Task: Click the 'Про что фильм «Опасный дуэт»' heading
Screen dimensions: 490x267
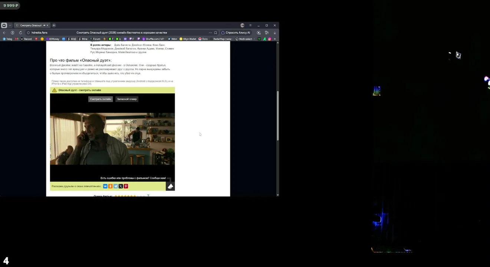Action: coord(80,60)
